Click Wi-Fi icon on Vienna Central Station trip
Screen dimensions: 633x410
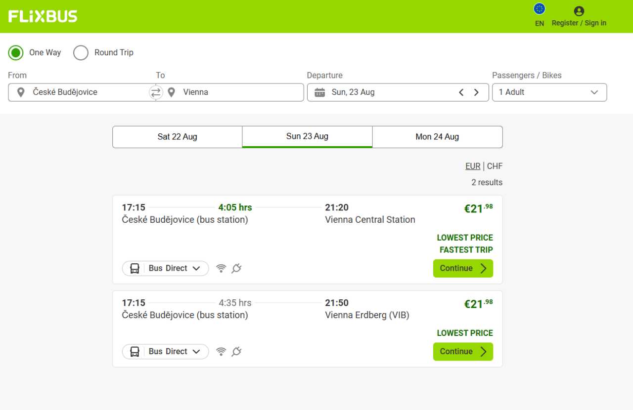point(221,268)
